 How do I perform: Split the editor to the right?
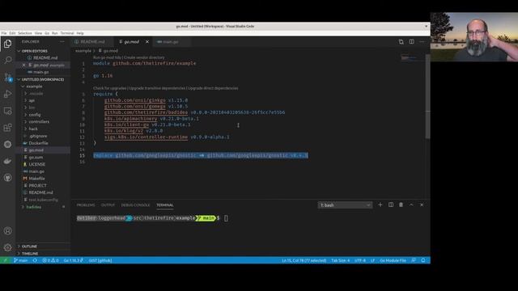click(x=412, y=42)
